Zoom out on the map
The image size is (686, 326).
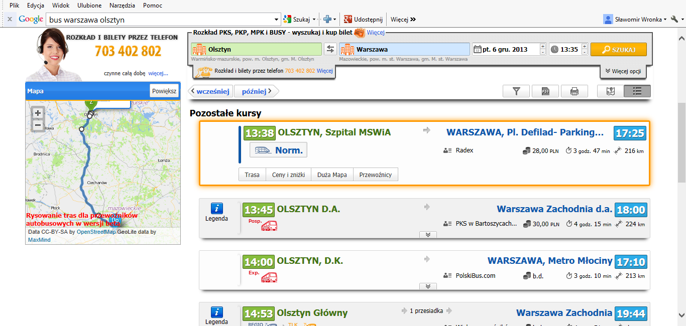click(x=38, y=125)
